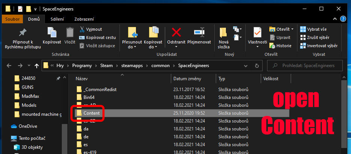Viewport: 351px width, 154px height.
Task: Click SpaceEngineers in the address path
Action: coord(194,66)
